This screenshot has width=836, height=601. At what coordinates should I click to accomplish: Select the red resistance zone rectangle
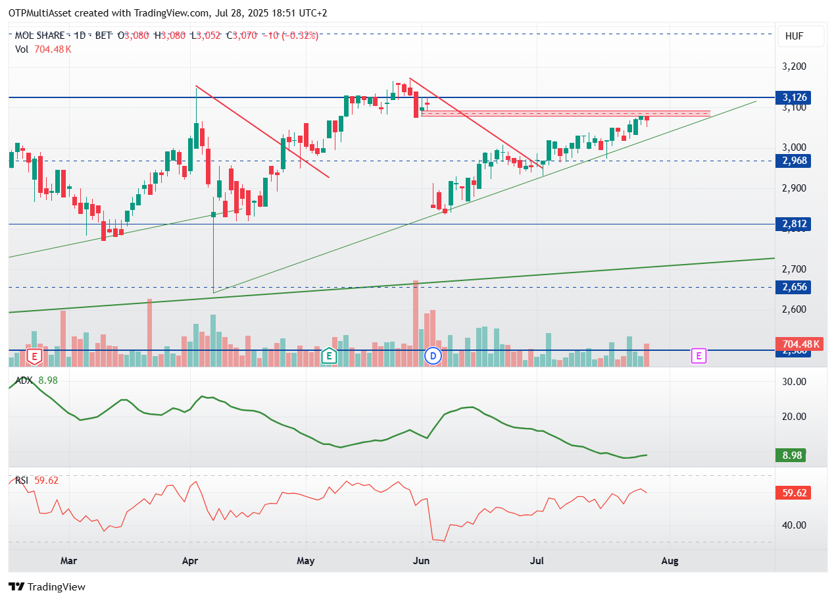click(x=566, y=114)
